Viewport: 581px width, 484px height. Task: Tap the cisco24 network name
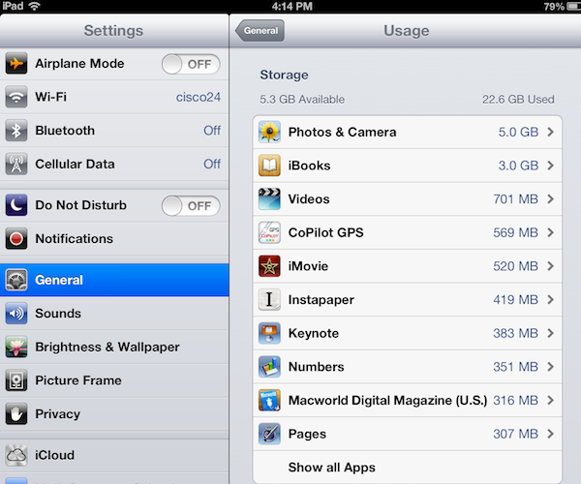click(199, 97)
